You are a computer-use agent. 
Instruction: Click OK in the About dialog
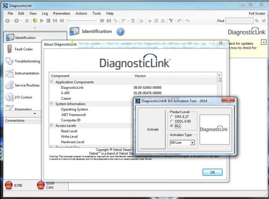(212, 172)
